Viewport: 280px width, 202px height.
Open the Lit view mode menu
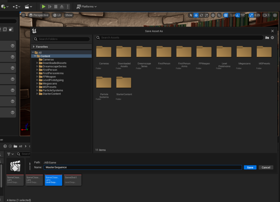click(57, 15)
